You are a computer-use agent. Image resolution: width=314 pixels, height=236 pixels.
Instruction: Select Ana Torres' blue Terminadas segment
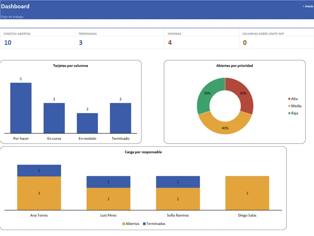[x=39, y=171]
